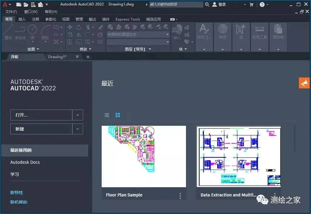Open the Help (帮助) menu

51,12
